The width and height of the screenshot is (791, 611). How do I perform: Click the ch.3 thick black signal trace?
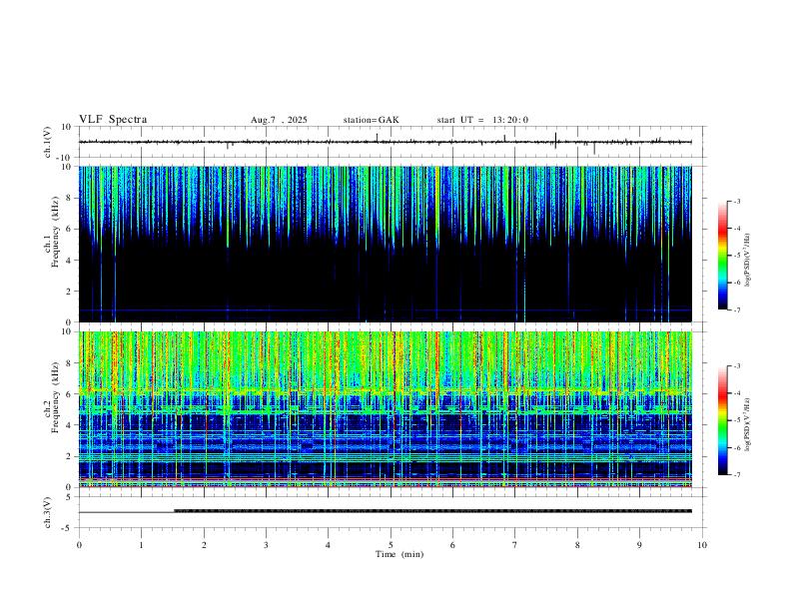[x=432, y=511]
